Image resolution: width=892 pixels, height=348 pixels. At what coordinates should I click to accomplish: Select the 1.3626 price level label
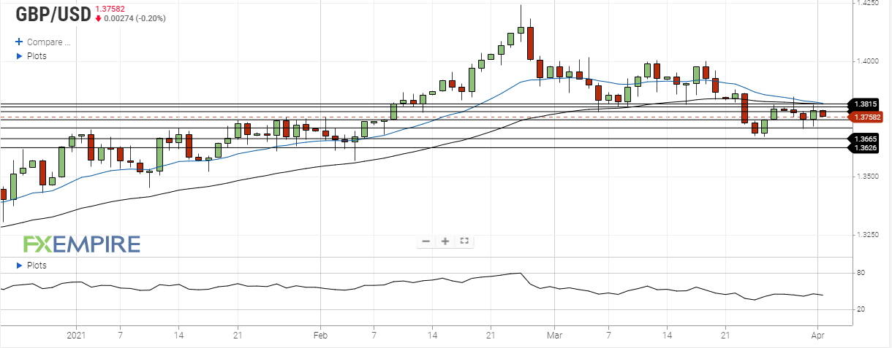pyautogui.click(x=865, y=148)
